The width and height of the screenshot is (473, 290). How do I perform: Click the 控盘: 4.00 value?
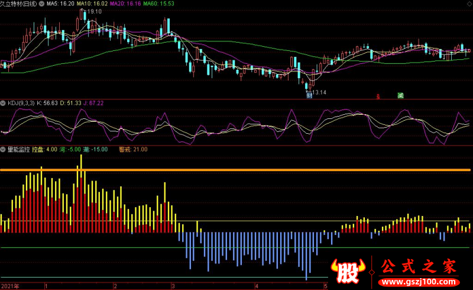click(x=45, y=149)
